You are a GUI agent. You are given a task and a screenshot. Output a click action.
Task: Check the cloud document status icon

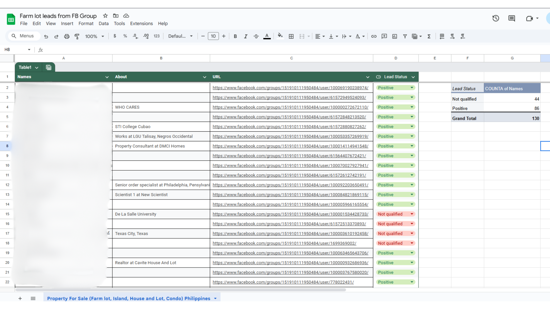point(126,16)
